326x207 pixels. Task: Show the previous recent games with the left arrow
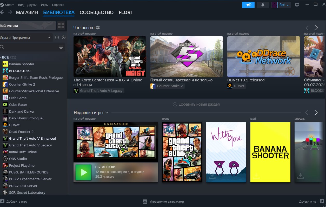click(x=307, y=113)
